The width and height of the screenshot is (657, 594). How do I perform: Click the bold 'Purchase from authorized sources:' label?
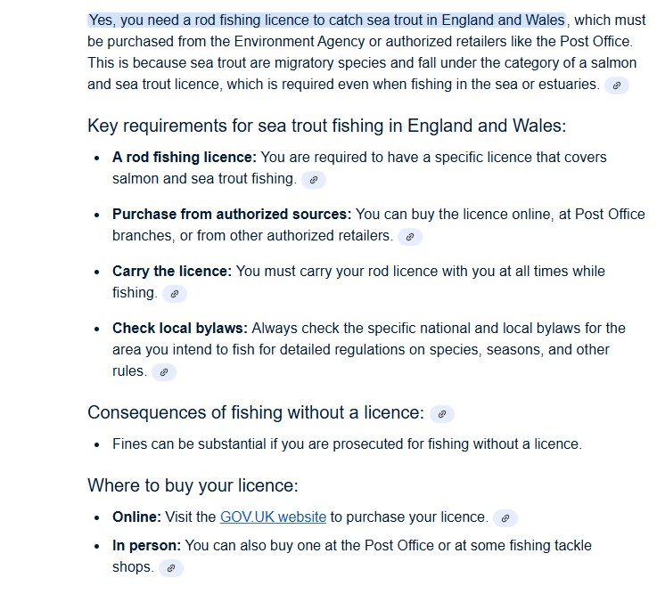pyautogui.click(x=232, y=214)
